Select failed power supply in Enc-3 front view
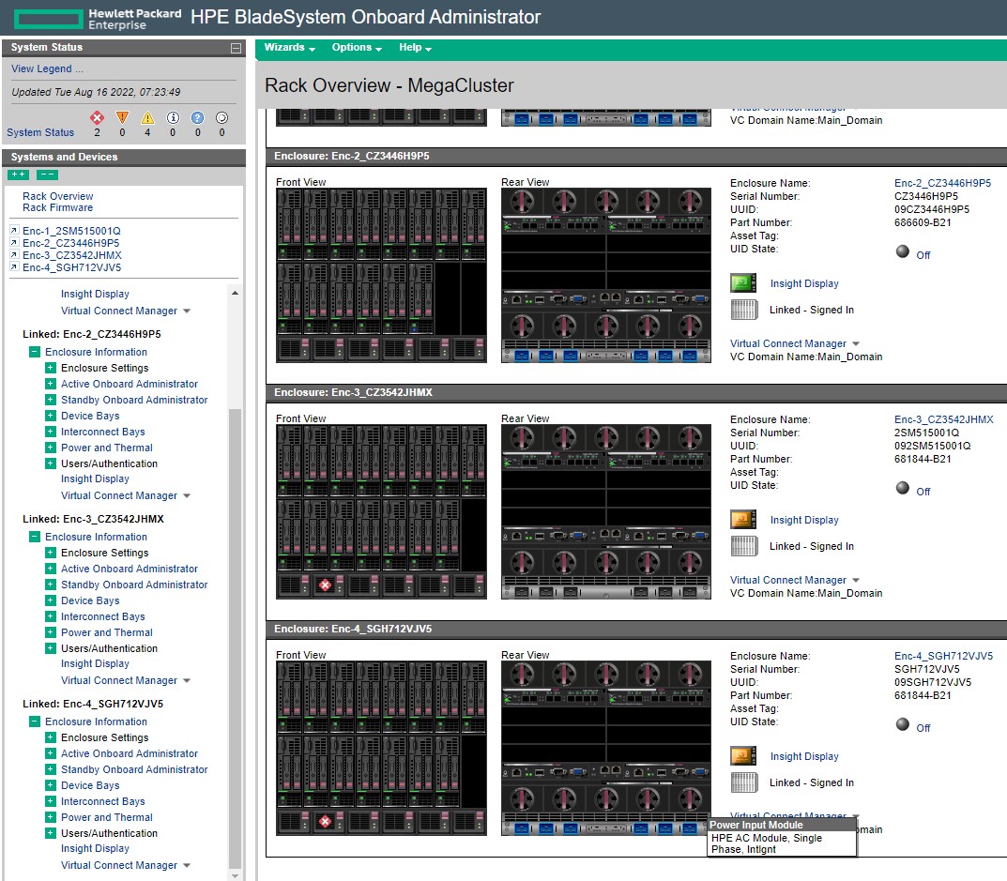 click(326, 585)
